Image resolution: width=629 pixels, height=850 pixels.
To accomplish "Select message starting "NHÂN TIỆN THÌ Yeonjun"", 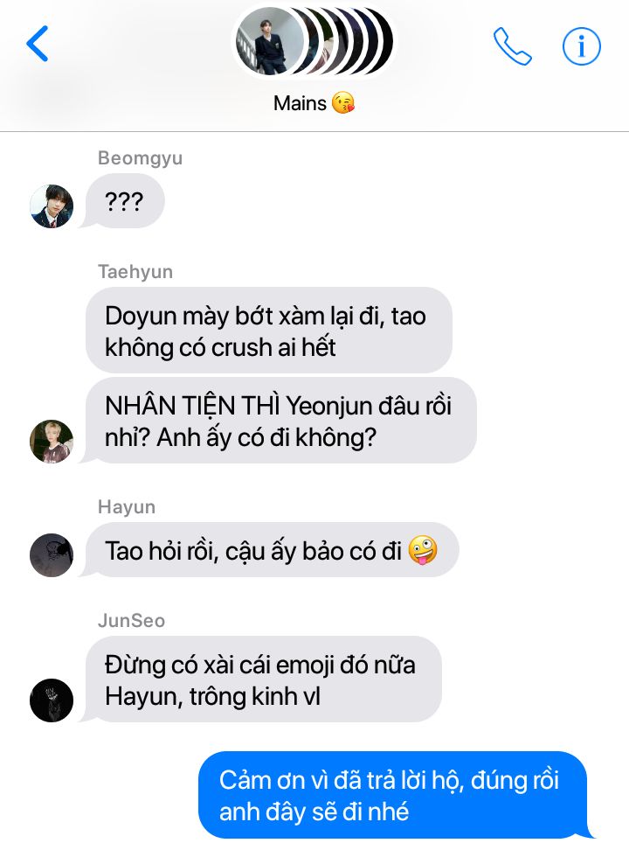I will (281, 421).
